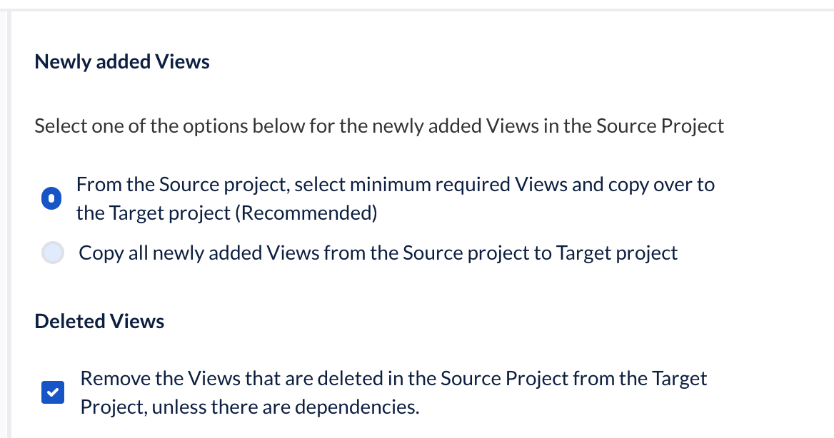Viewport: 834px width, 438px height.
Task: Click the Recommended option label text
Action: coord(396,198)
